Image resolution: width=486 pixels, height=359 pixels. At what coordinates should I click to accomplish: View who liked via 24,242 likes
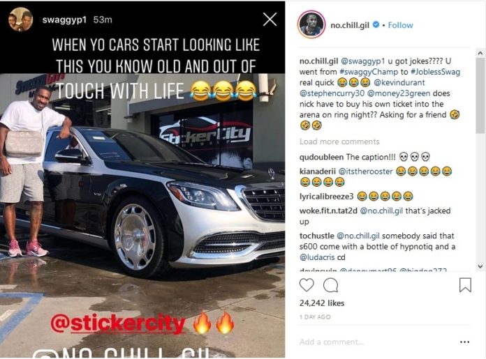coord(322,303)
